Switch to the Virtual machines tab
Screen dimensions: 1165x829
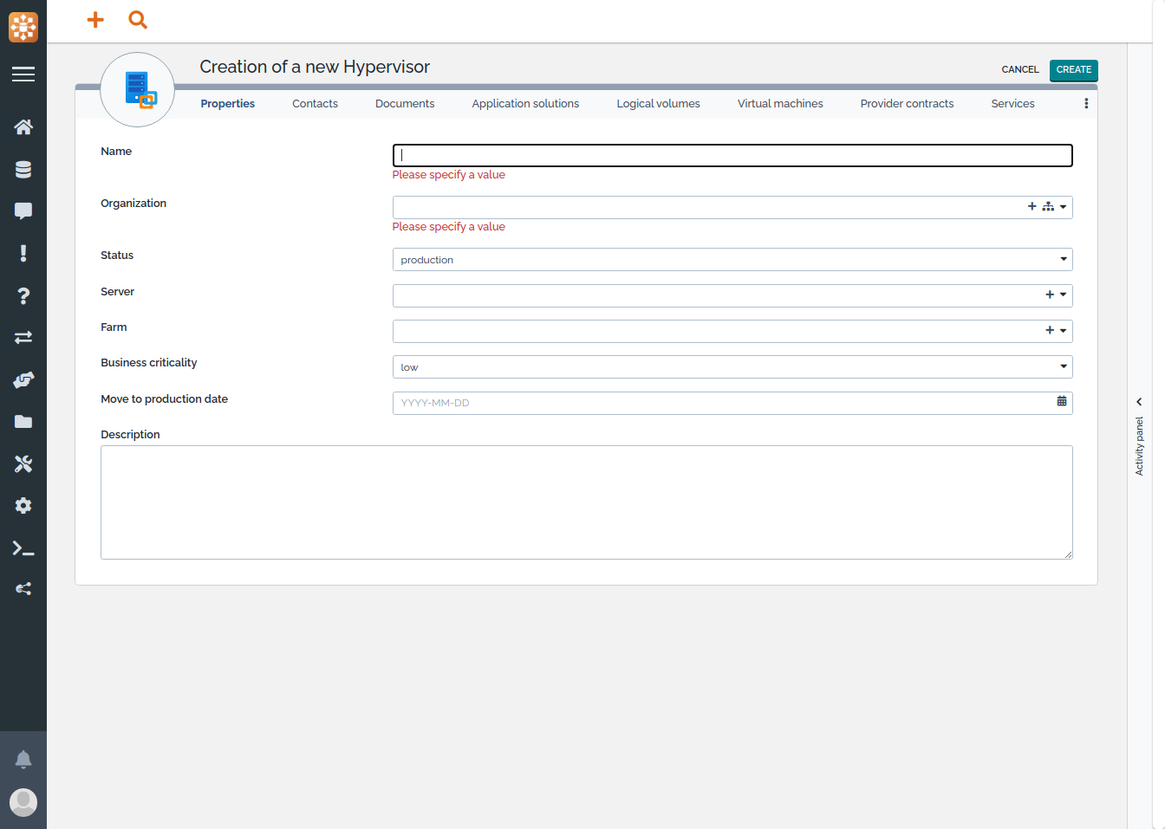(x=780, y=104)
